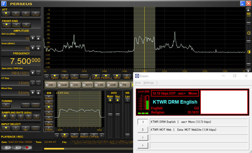Select FM demodulation mode
Image resolution: width=252 pixels, height=153 pixels.
[x=124, y=85]
